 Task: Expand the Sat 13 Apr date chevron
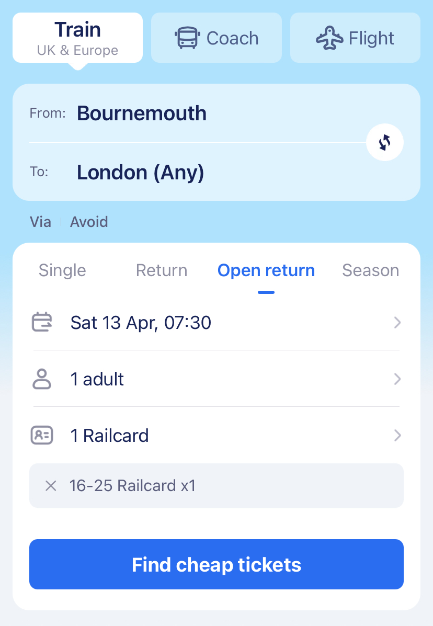[x=397, y=323]
